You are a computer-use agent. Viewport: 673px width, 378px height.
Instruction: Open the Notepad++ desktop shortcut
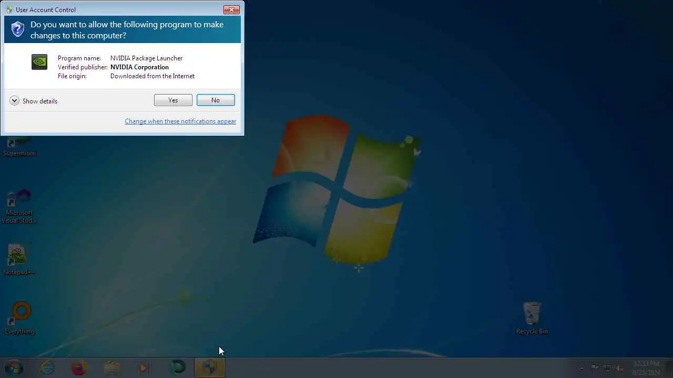[19, 259]
